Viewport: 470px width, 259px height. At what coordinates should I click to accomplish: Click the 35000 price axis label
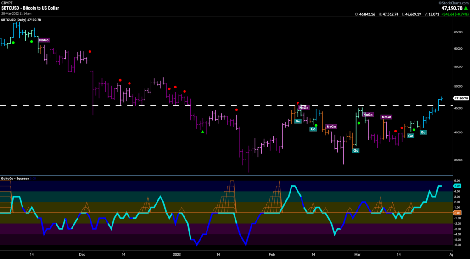(x=459, y=160)
